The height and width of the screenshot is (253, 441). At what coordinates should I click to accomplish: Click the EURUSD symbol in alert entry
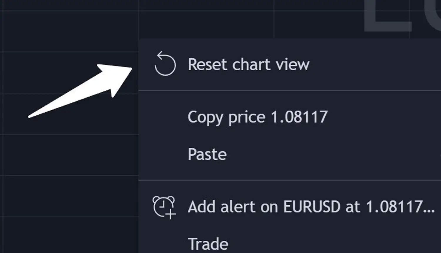tap(312, 207)
